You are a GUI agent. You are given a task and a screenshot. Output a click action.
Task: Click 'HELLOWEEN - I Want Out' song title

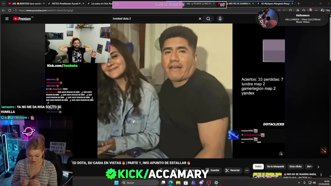click(x=303, y=21)
